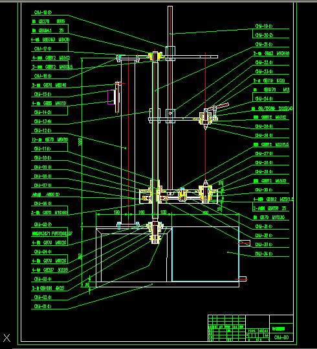Select the CHJ-30 part callout label

pos(264,190)
